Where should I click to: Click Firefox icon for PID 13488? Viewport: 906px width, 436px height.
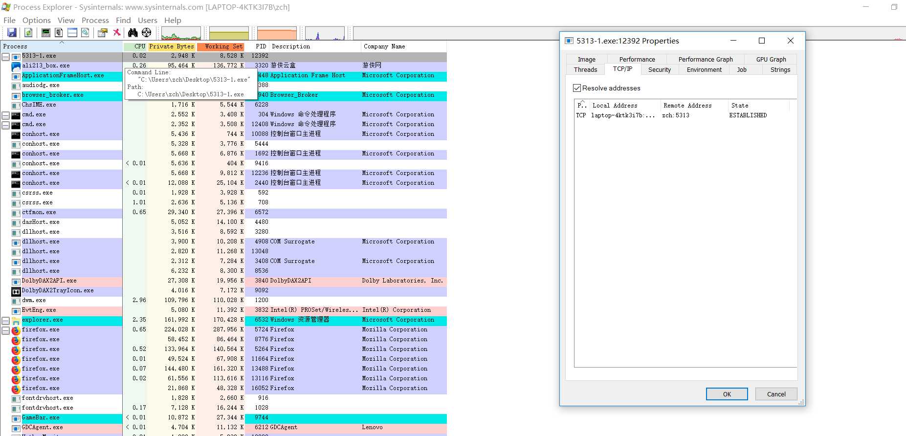[16, 370]
